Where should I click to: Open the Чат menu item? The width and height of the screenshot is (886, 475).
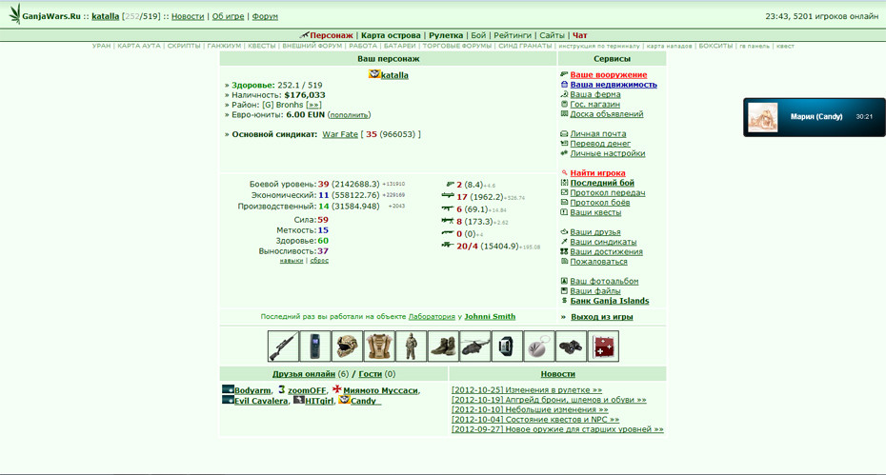point(580,35)
